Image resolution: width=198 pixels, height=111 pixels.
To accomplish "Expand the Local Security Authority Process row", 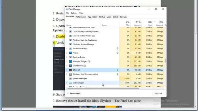I will (x=67, y=31).
